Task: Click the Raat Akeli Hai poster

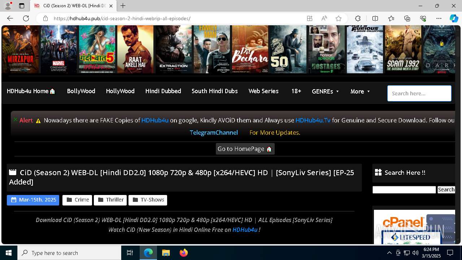Action: (x=135, y=49)
